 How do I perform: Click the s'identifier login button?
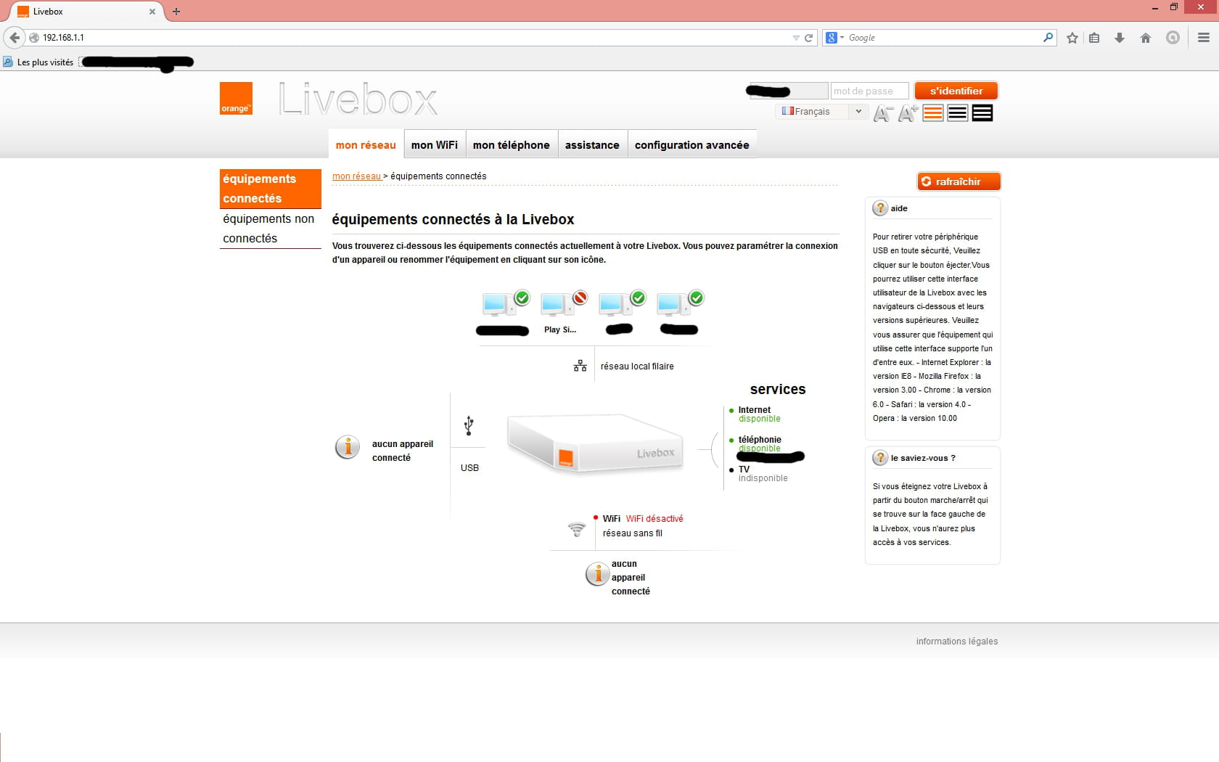pos(956,91)
